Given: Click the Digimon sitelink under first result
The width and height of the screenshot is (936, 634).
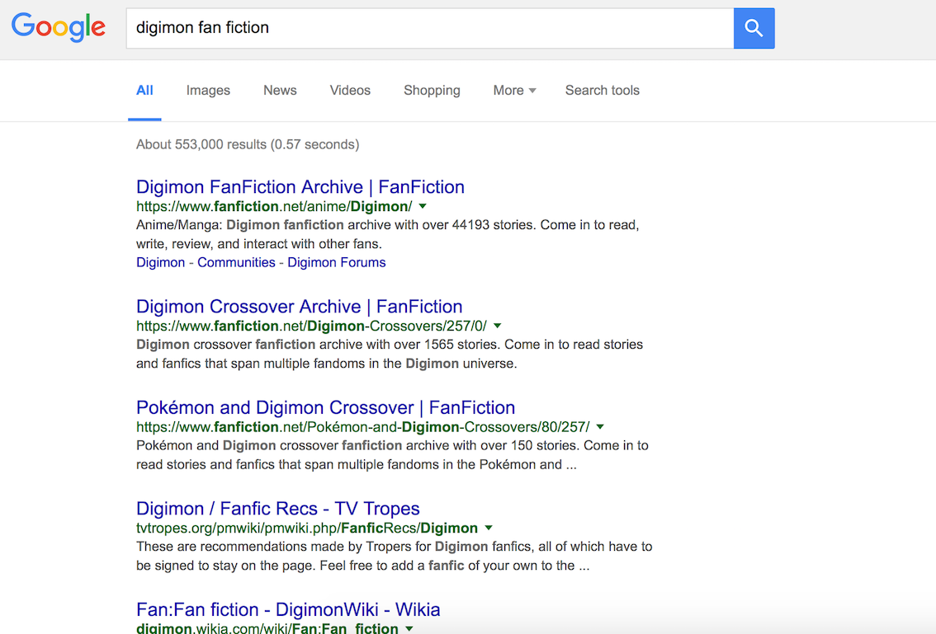Looking at the screenshot, I should [x=160, y=262].
